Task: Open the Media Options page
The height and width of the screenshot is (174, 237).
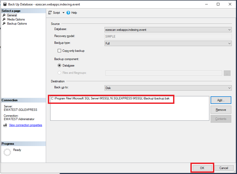Action: [16, 19]
